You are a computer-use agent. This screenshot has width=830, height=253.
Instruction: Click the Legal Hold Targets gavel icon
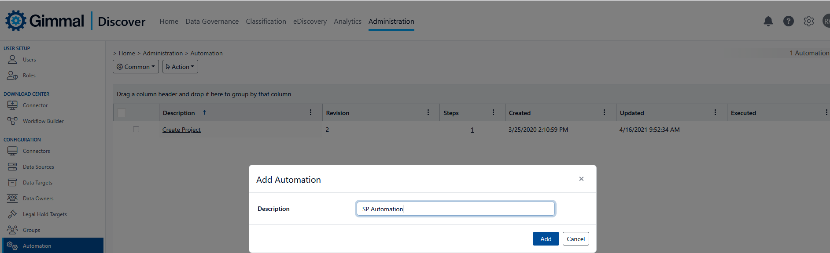click(12, 214)
